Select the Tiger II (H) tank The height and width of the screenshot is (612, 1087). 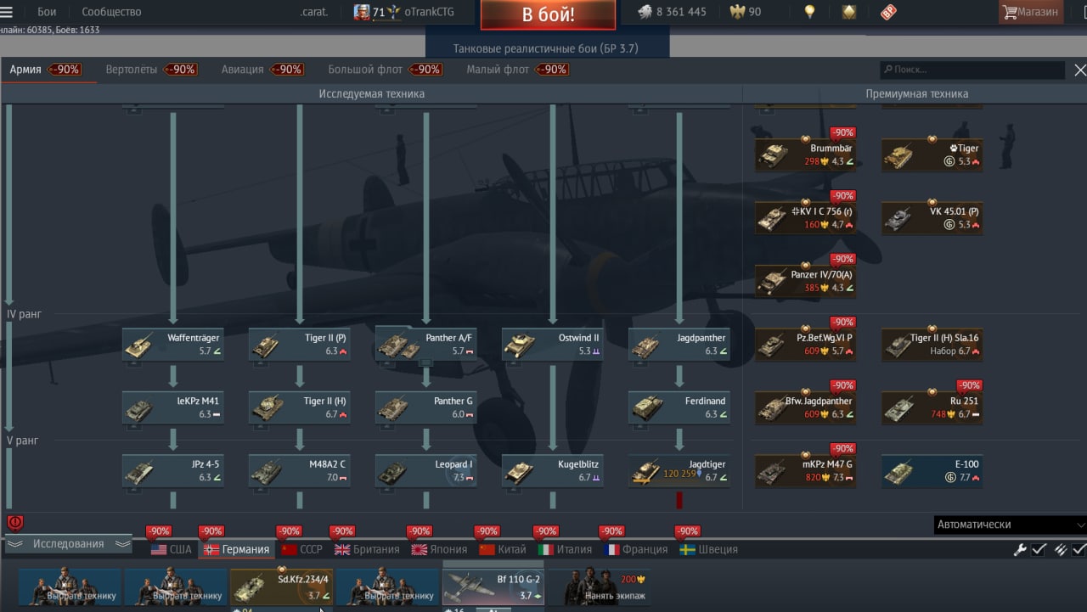coord(300,407)
